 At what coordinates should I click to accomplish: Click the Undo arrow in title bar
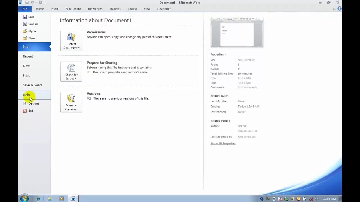coord(32,3)
